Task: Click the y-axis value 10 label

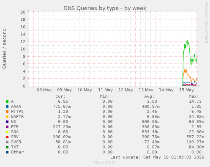Action: [23, 49]
